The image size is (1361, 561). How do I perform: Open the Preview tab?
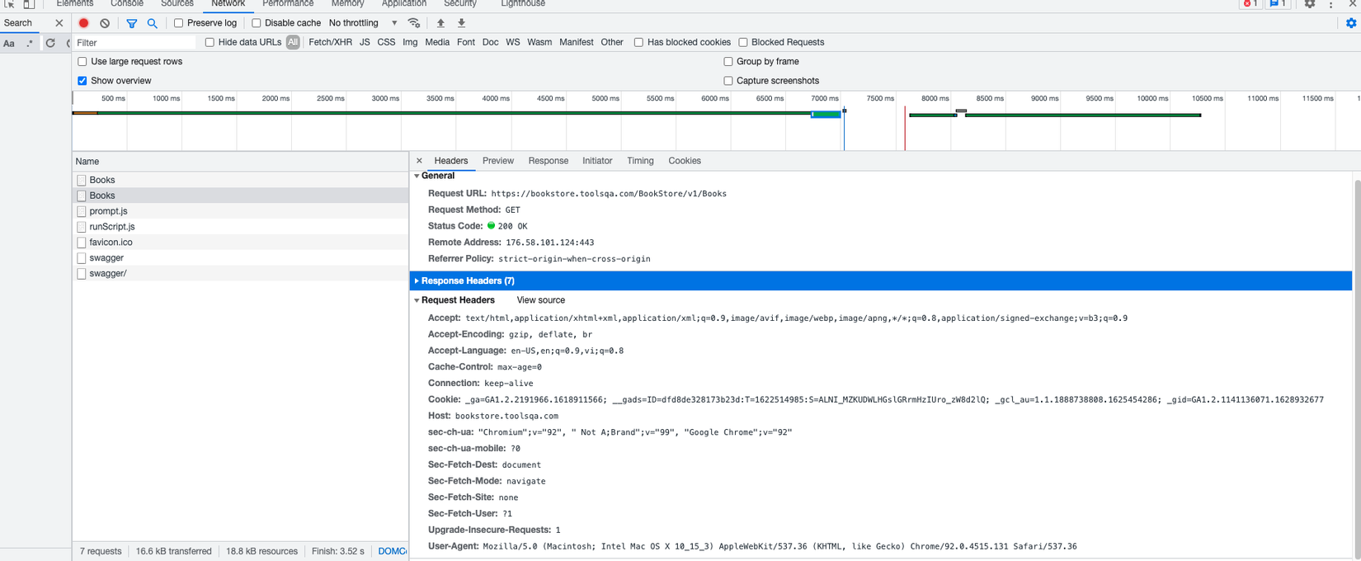tap(497, 161)
